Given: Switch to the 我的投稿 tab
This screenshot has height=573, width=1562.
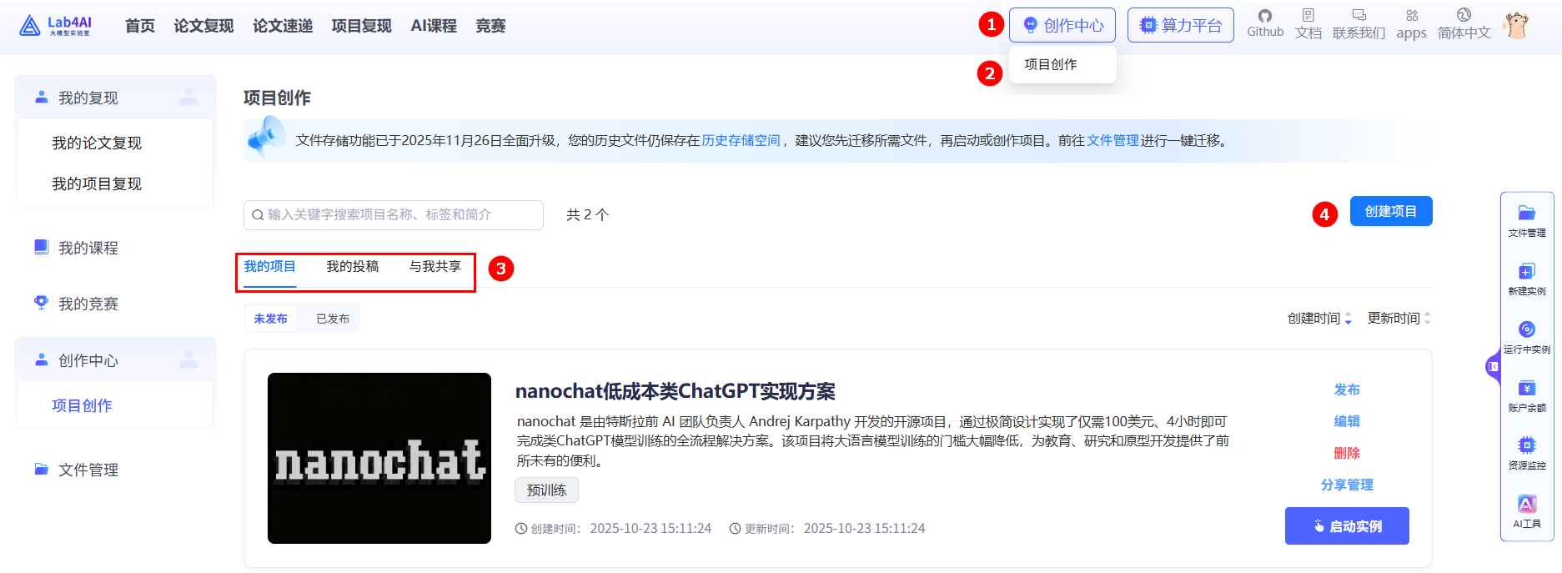Looking at the screenshot, I should click(x=352, y=267).
